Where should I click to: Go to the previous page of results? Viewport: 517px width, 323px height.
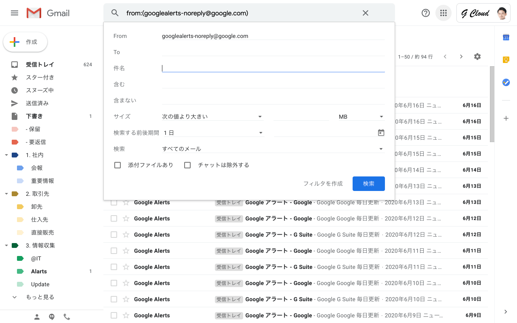[445, 57]
